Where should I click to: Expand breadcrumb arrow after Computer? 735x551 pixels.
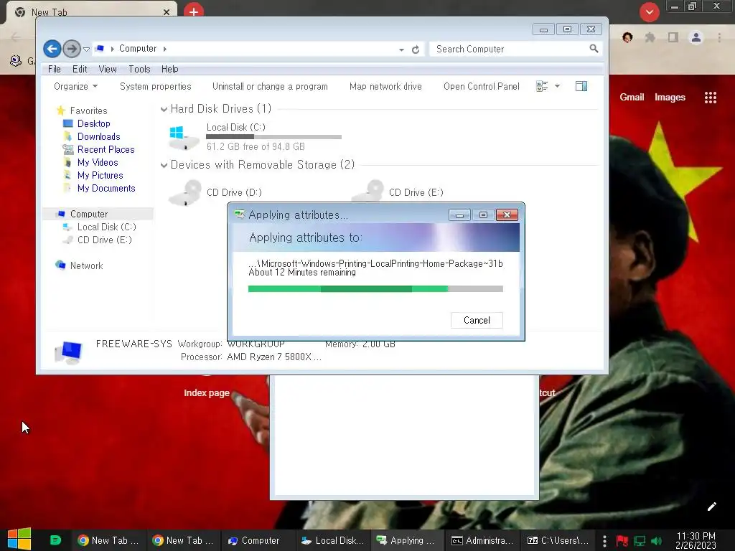(164, 49)
